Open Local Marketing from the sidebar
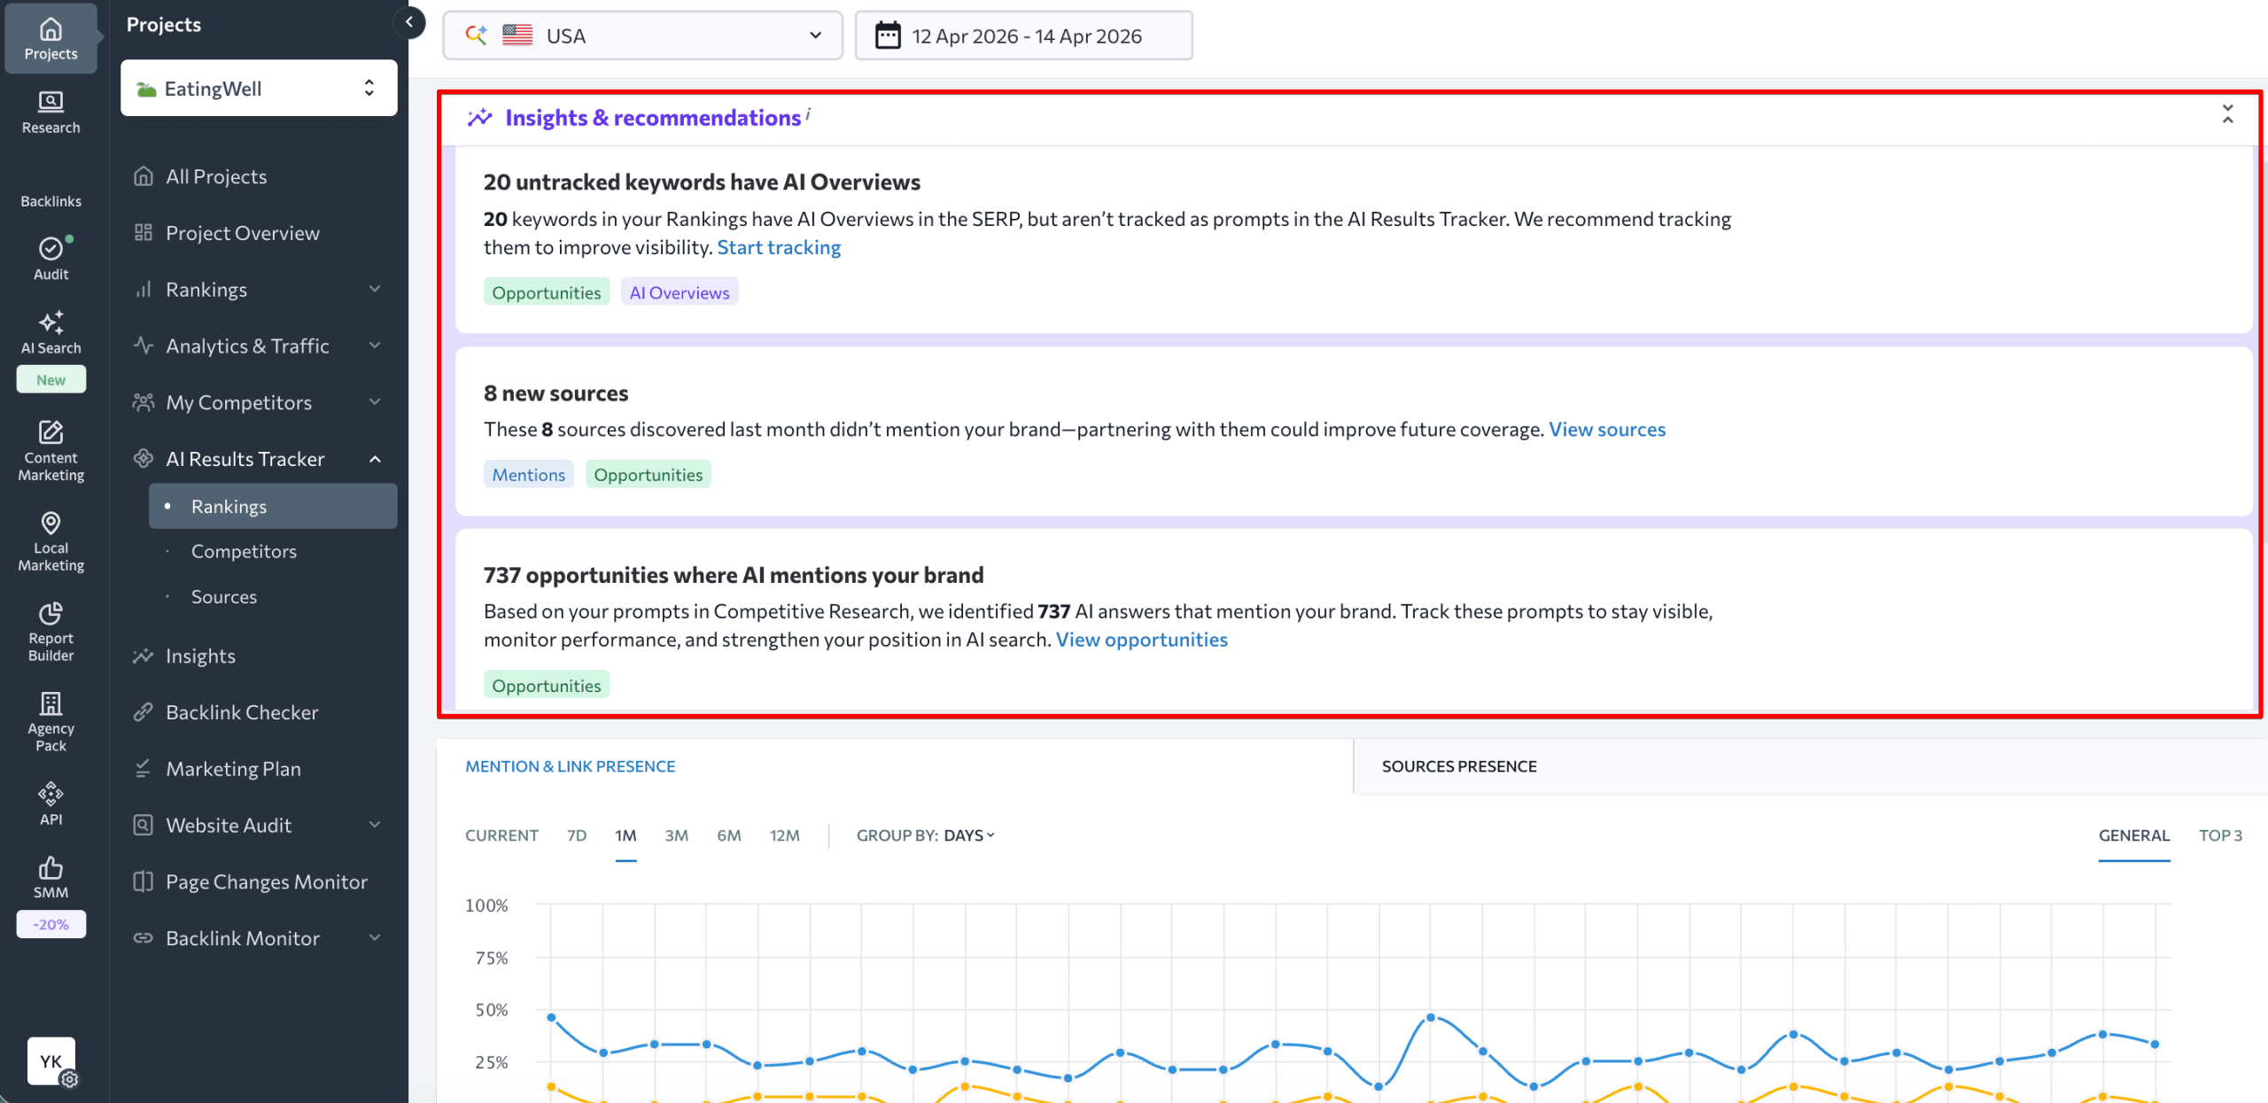The height and width of the screenshot is (1103, 2268). click(x=50, y=540)
